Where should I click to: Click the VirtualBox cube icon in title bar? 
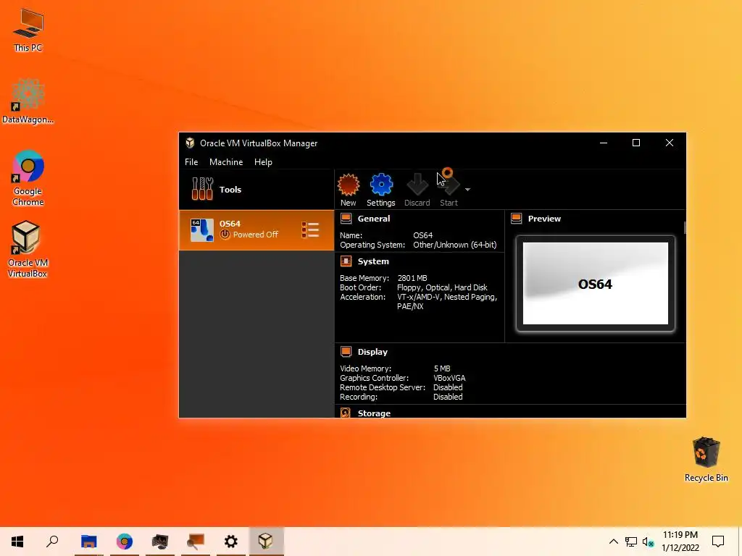point(191,143)
